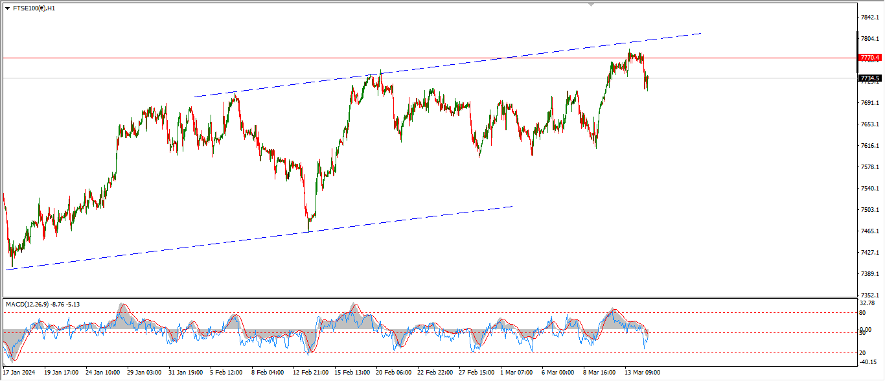This screenshot has width=885, height=381.
Task: Click the 7804.1 price scale label
Action: [869, 39]
